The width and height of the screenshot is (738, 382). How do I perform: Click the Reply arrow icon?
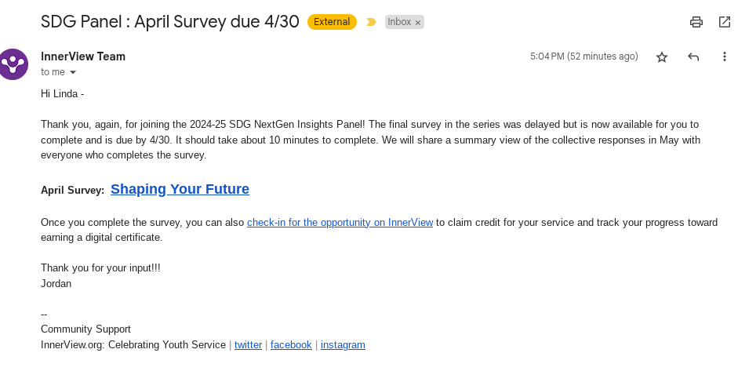click(x=693, y=56)
